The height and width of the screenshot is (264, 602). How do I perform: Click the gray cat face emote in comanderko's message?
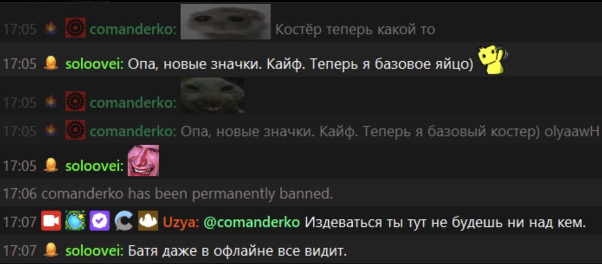point(226,22)
